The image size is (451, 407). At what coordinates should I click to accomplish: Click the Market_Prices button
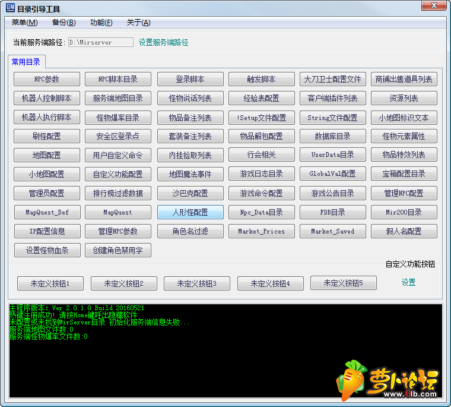point(262,231)
